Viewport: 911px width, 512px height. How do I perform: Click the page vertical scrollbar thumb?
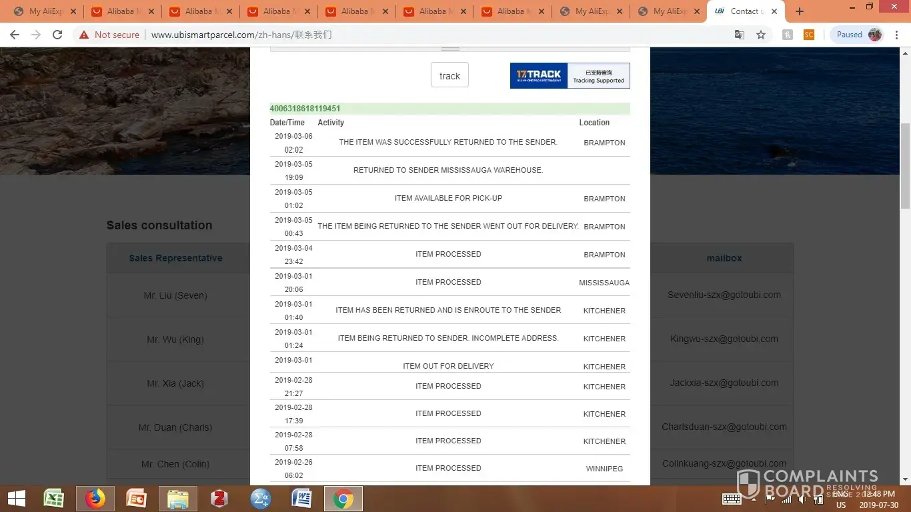pos(905,165)
